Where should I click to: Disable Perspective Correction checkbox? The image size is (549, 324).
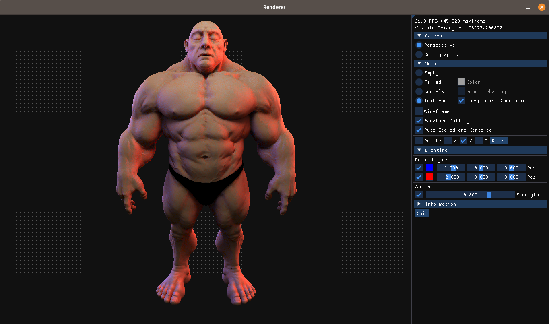[461, 101]
